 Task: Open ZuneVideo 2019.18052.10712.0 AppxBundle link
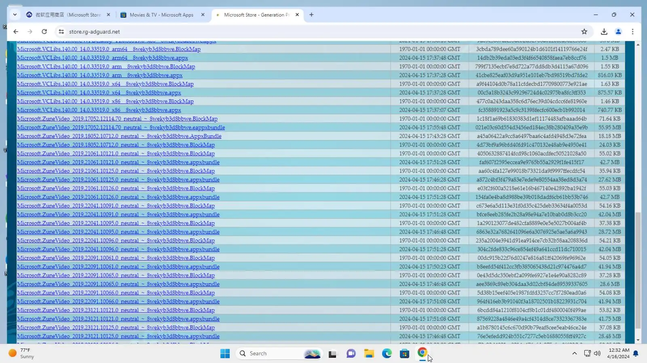click(119, 136)
